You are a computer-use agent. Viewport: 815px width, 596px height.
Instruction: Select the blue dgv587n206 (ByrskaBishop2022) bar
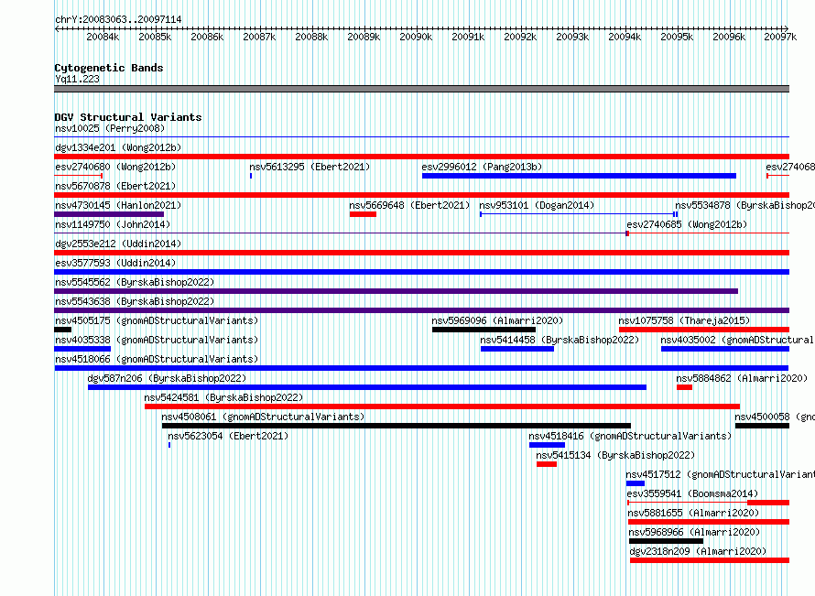tap(367, 387)
